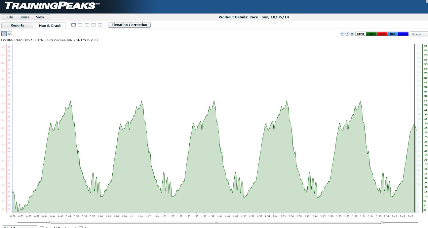The image size is (428, 228).
Task: Start playback with the play icon
Action: pos(347,34)
